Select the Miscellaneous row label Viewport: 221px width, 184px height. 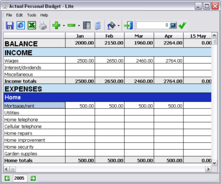click(34, 74)
